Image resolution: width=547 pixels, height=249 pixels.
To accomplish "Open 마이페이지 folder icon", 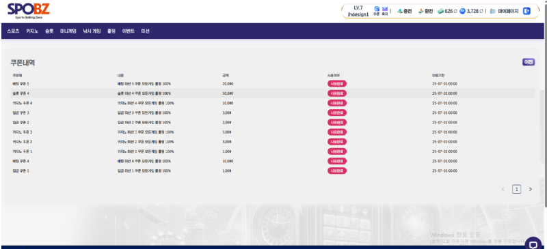I will coord(492,11).
